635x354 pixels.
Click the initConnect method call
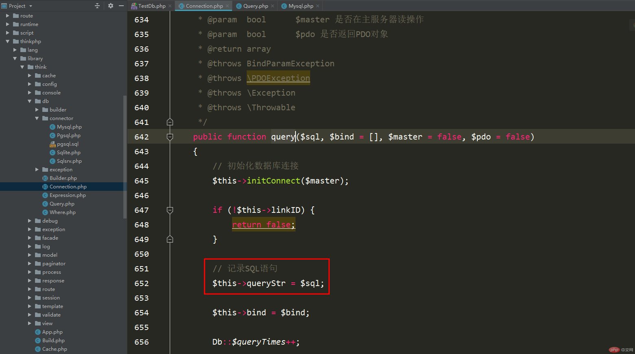pyautogui.click(x=274, y=181)
